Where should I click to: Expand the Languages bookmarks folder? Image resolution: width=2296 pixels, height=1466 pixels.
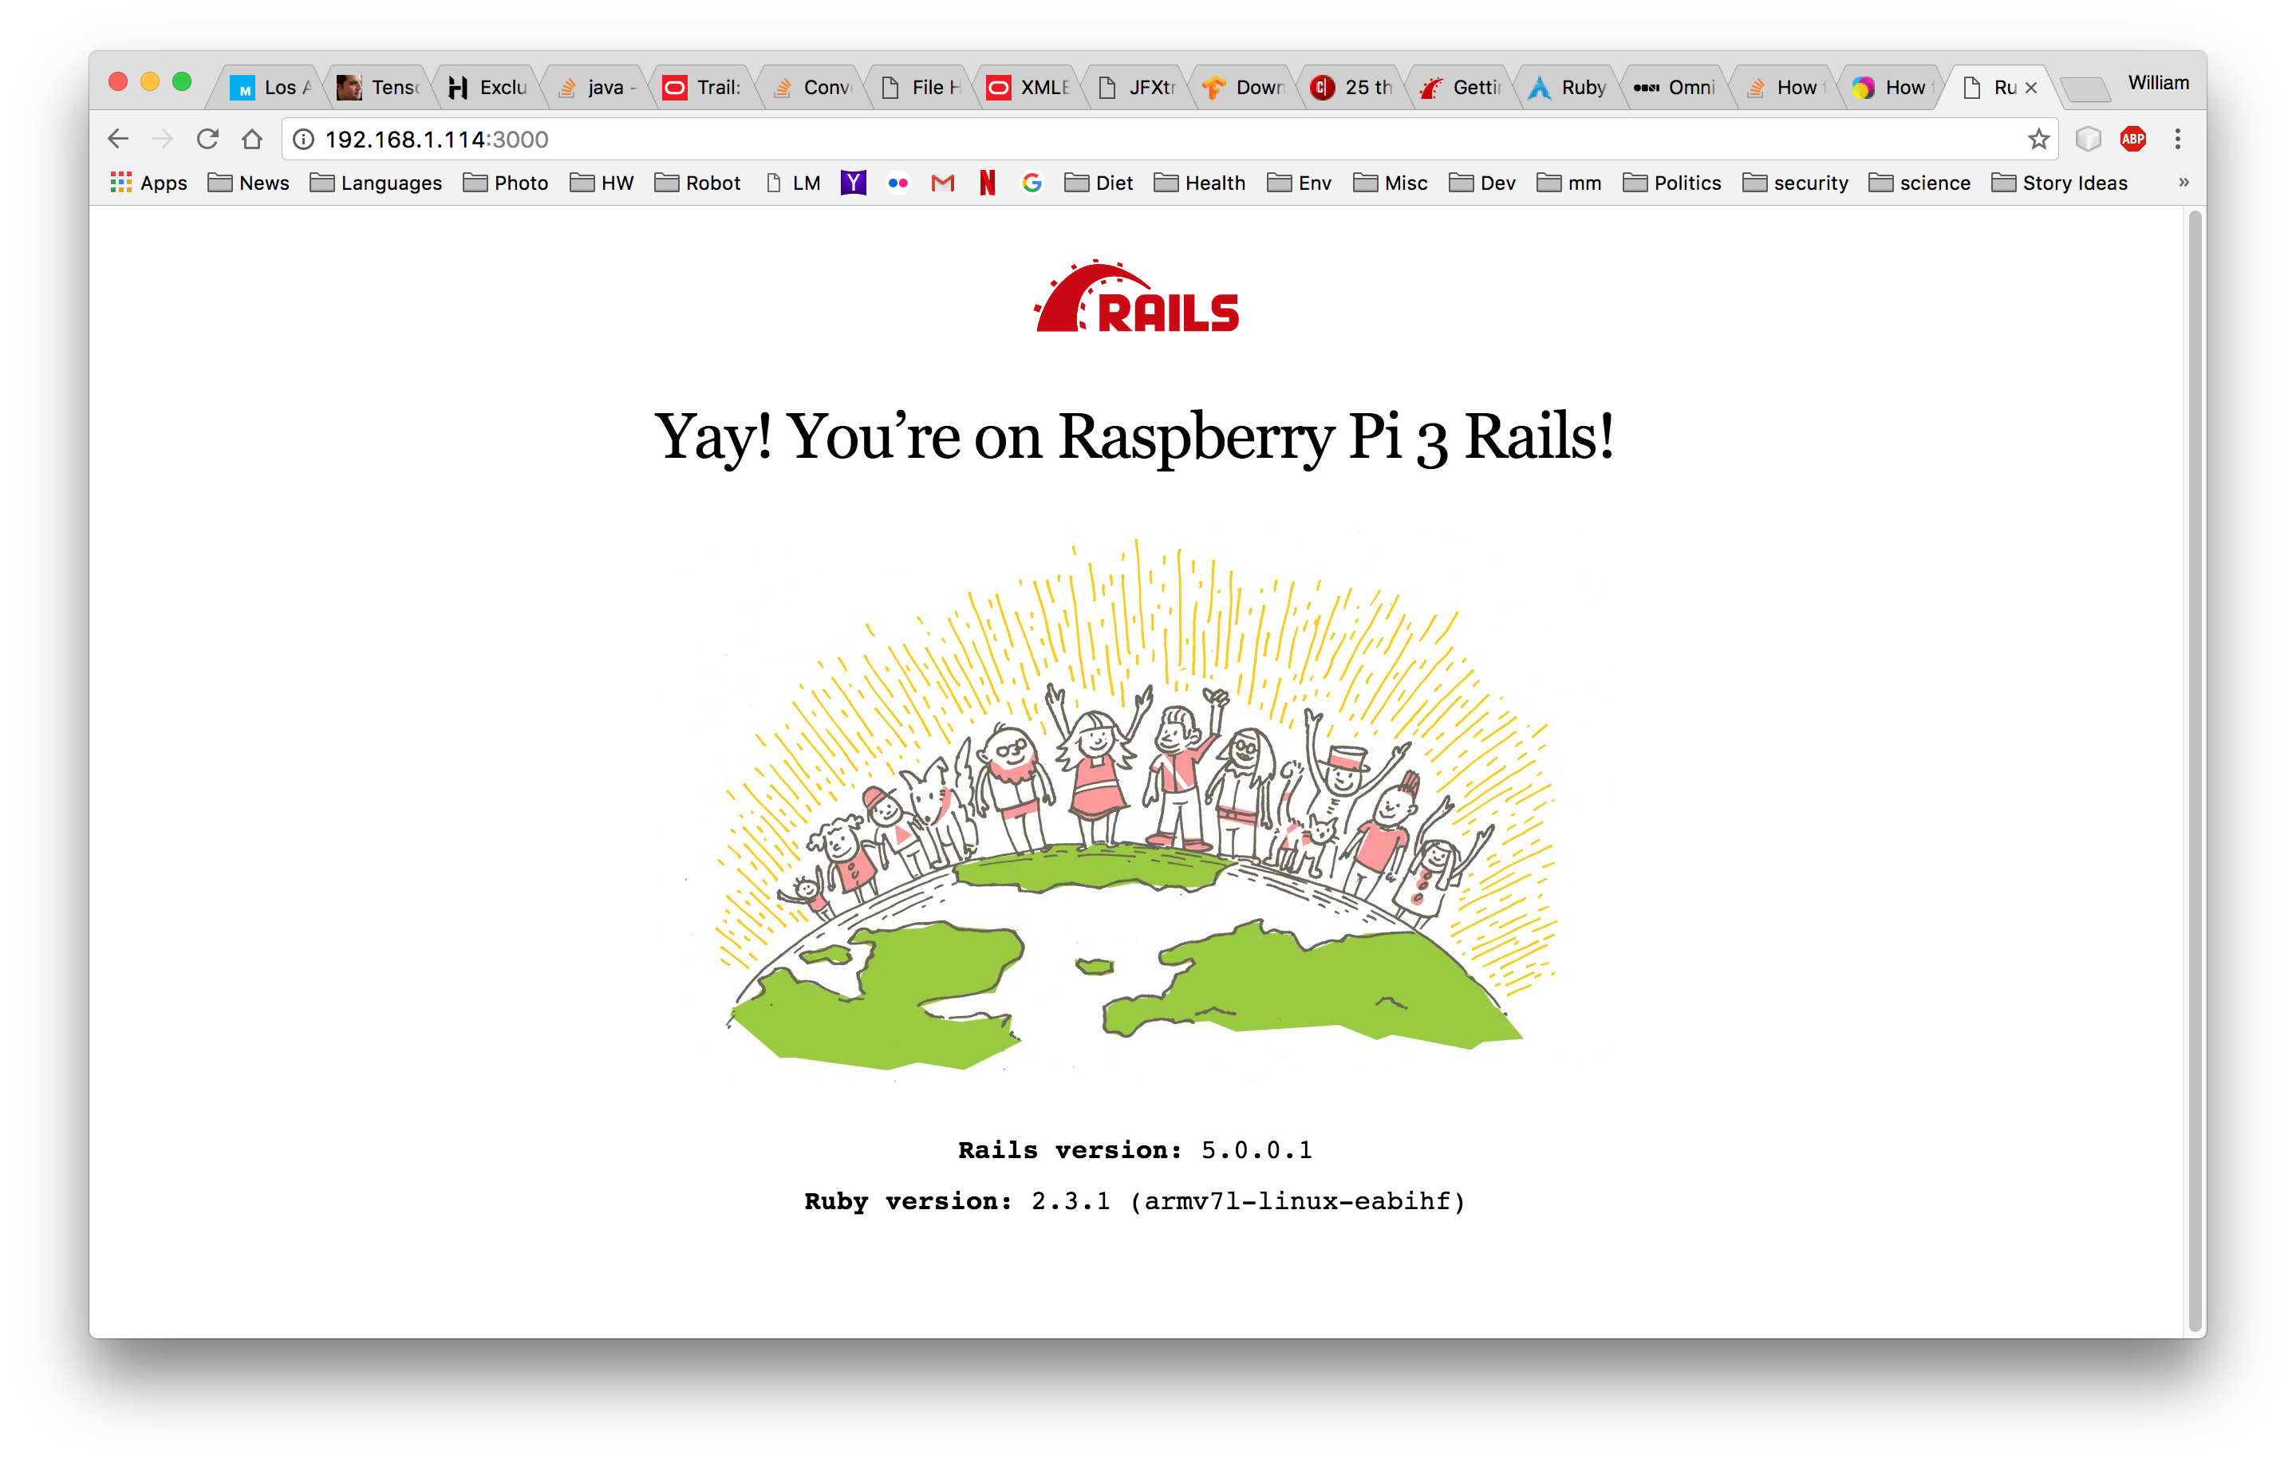coord(376,183)
